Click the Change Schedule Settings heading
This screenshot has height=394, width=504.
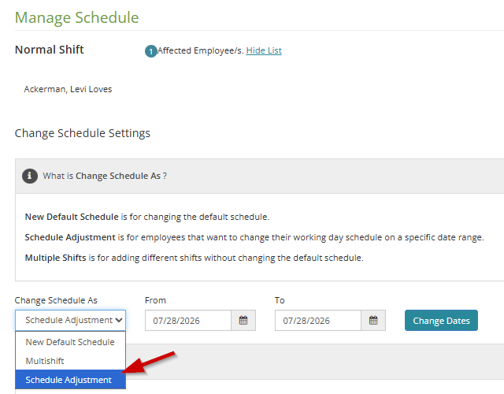click(x=82, y=133)
